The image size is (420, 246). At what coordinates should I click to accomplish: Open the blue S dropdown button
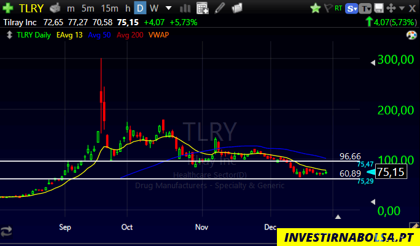pyautogui.click(x=351, y=9)
